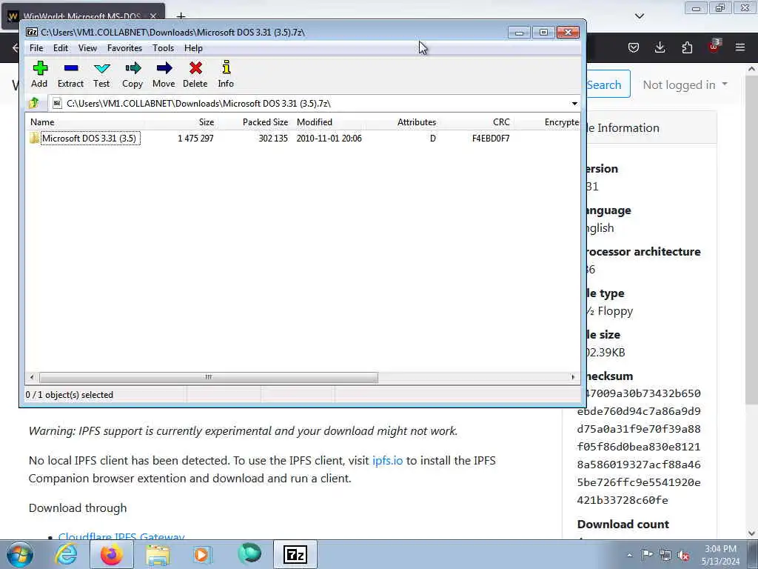Open Firefox downloads arrow icon
The height and width of the screenshot is (569, 758).
pyautogui.click(x=660, y=47)
